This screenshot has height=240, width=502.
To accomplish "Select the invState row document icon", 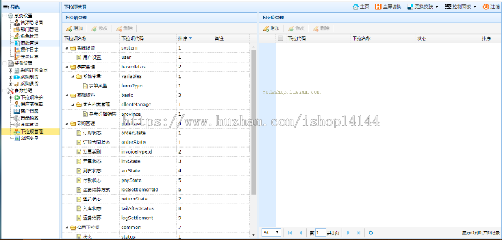I will 79,161.
